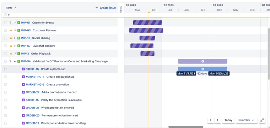Open the Issue column dropdown
This screenshot has width=270, height=128.
tap(11, 7)
